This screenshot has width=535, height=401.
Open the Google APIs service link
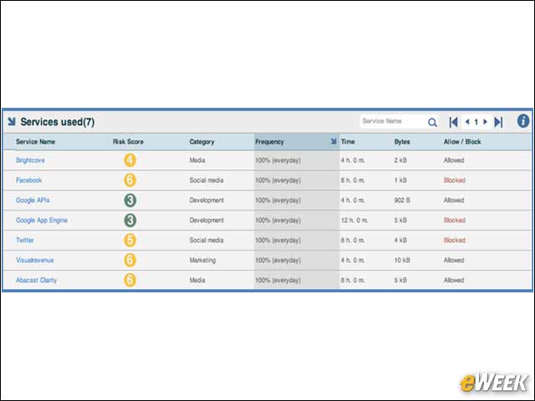33,200
